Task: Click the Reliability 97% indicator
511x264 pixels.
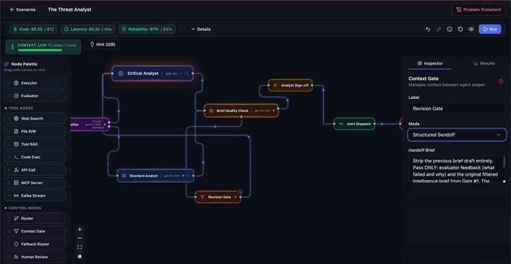Action: tap(146, 29)
